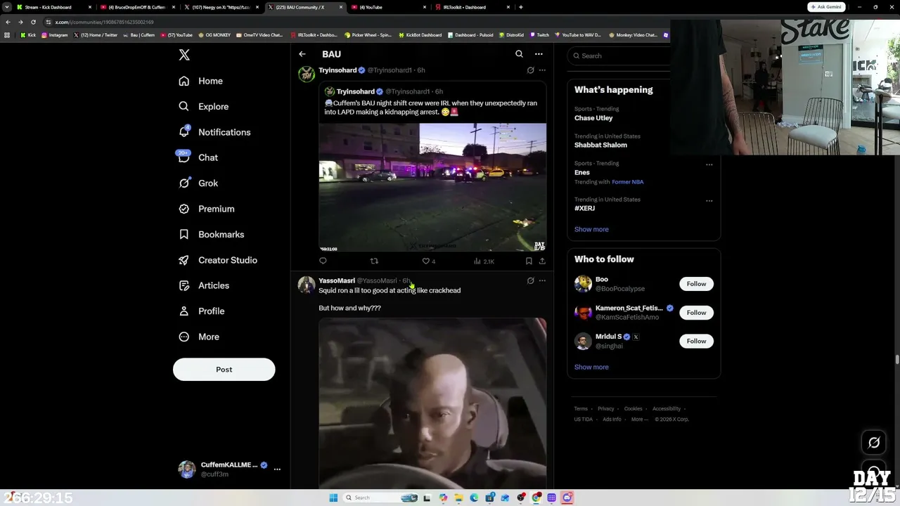This screenshot has width=900, height=506.
Task: Switch to the YouTube browser tab
Action: [x=389, y=7]
